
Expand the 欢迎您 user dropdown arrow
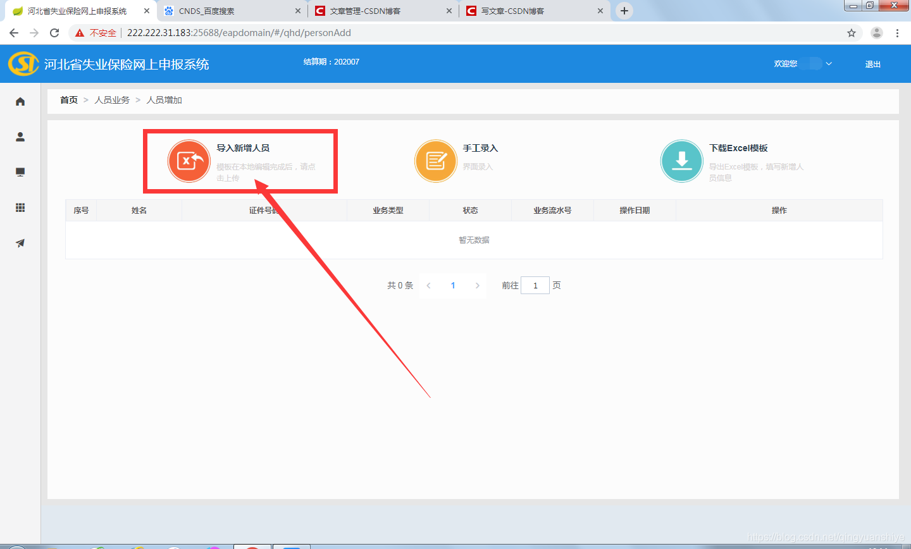click(x=829, y=64)
